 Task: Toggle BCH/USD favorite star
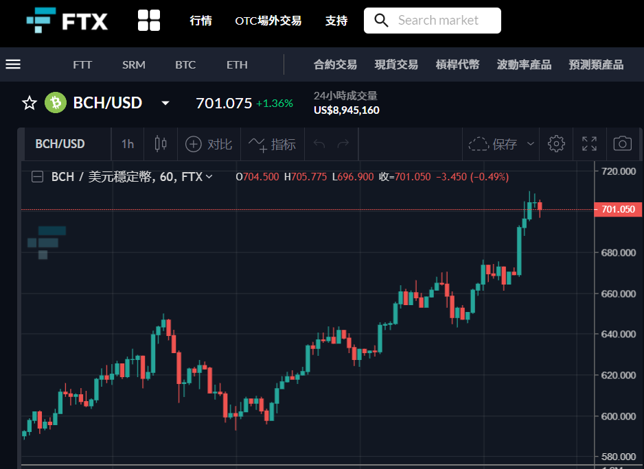coord(29,103)
